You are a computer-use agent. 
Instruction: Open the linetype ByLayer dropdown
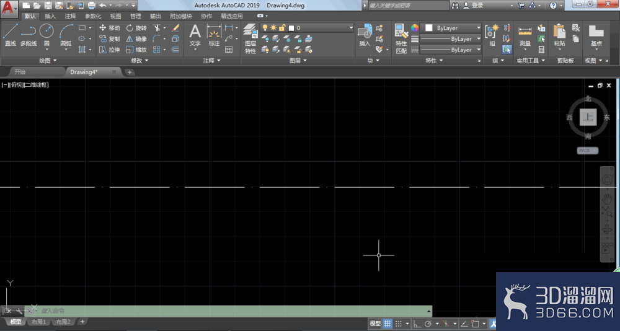tap(479, 50)
